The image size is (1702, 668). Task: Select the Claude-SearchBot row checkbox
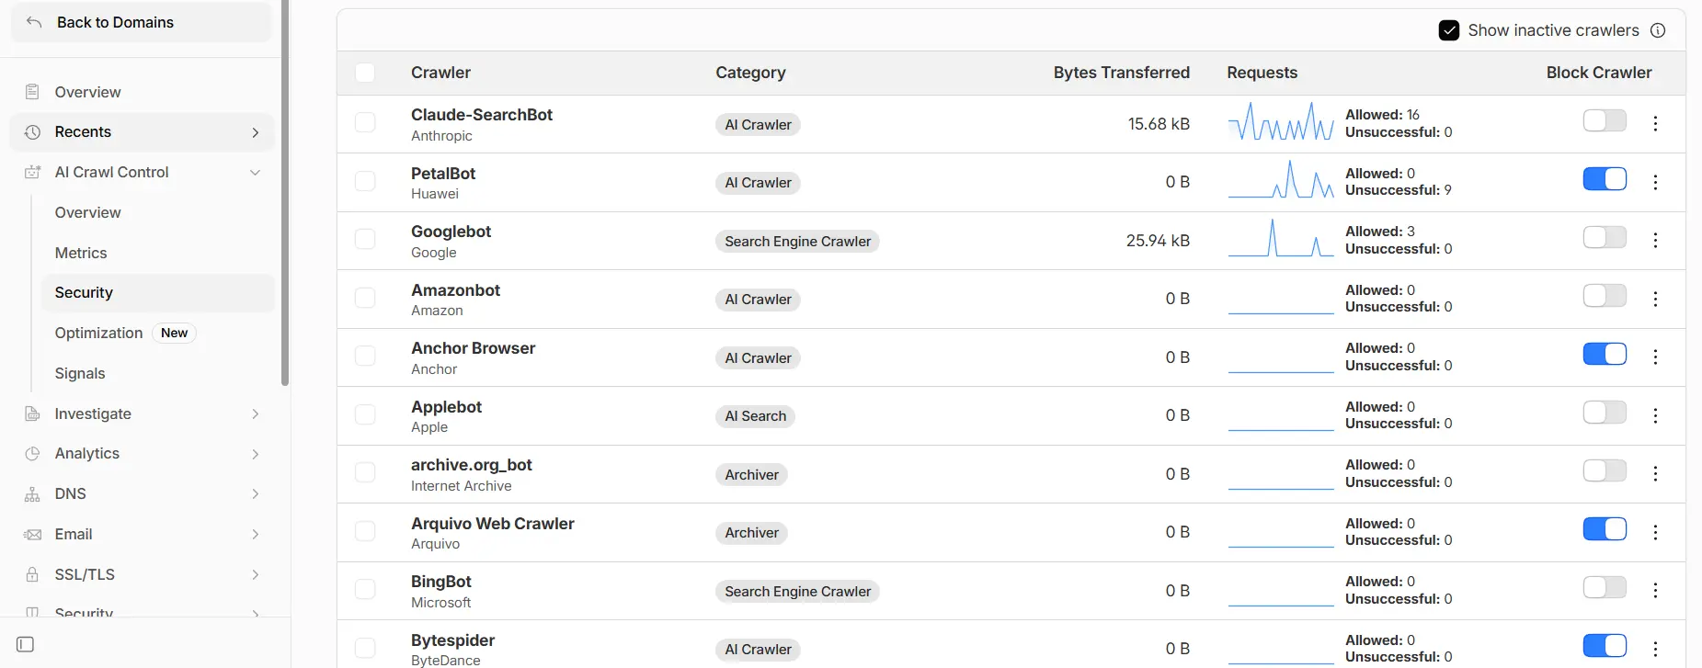pyautogui.click(x=365, y=122)
